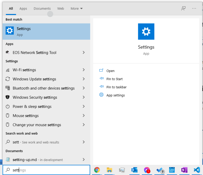Click the magnifier icon beside sett web results
203x175 pixels.
(8, 142)
